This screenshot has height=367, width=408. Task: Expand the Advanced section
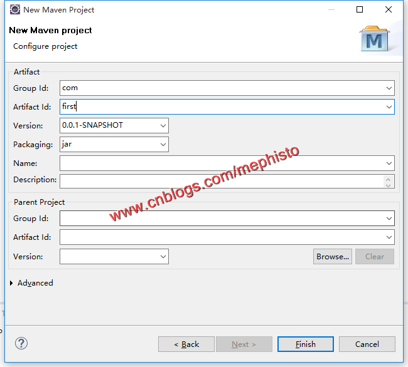pos(11,283)
